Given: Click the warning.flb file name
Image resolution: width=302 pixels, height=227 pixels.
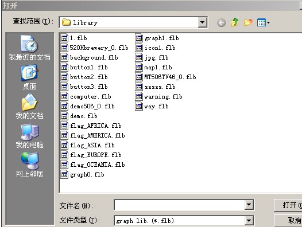Looking at the screenshot, I should (x=163, y=96).
